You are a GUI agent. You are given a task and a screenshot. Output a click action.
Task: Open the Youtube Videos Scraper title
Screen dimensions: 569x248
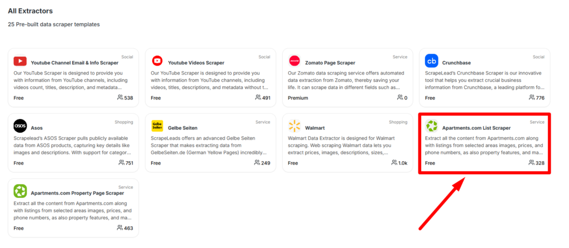pos(196,63)
